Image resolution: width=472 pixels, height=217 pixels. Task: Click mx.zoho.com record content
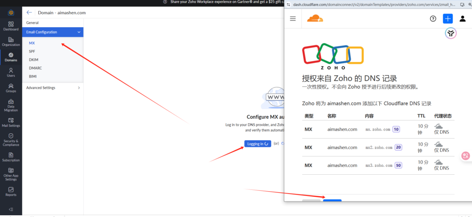[x=378, y=130]
